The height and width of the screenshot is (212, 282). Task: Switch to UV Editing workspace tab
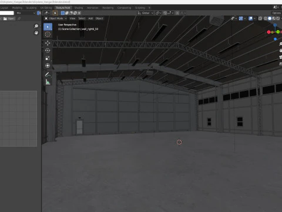click(46, 8)
